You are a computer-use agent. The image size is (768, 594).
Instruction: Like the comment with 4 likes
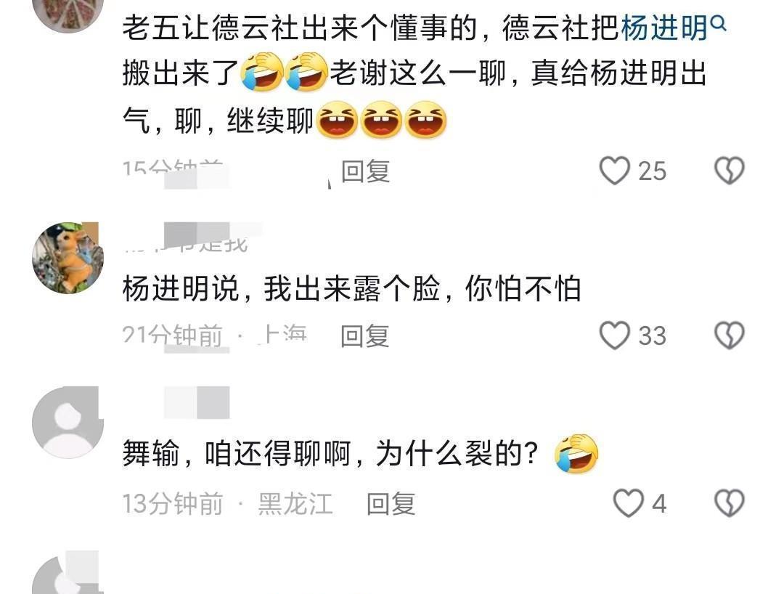pos(629,503)
